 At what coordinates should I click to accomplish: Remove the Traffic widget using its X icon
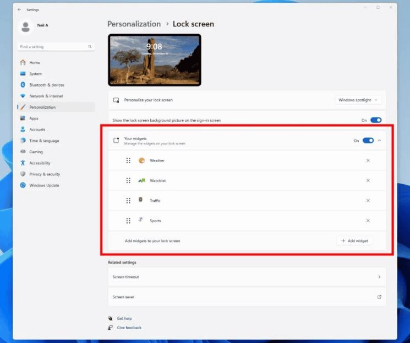368,201
